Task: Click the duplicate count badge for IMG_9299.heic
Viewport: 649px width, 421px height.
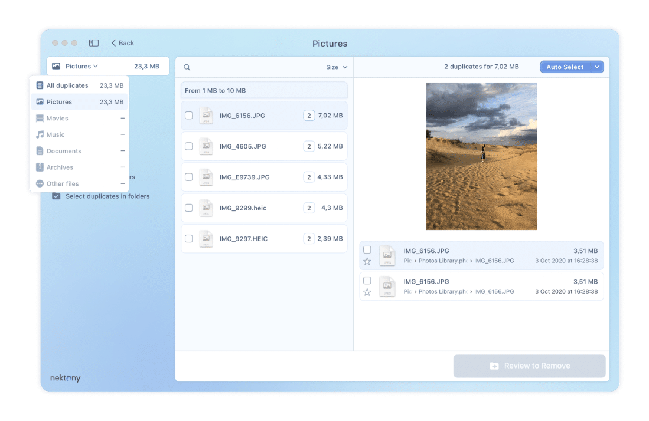Action: [308, 208]
